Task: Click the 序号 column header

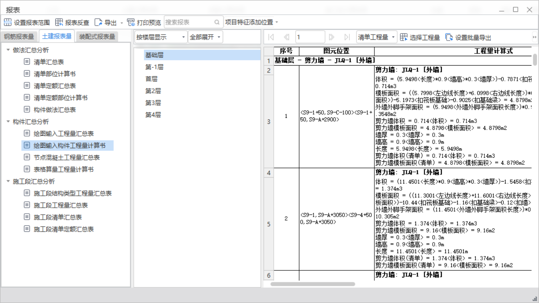Action: [x=286, y=51]
